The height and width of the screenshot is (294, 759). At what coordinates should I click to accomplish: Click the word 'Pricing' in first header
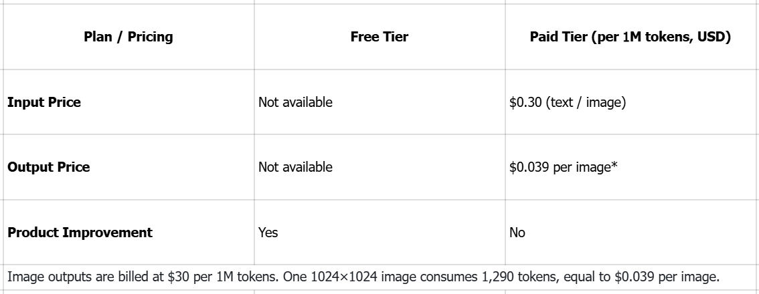pos(150,37)
